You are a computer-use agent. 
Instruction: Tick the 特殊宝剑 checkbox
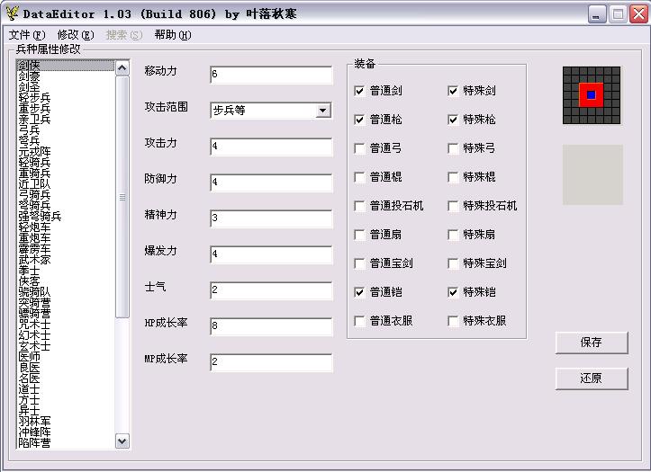453,263
